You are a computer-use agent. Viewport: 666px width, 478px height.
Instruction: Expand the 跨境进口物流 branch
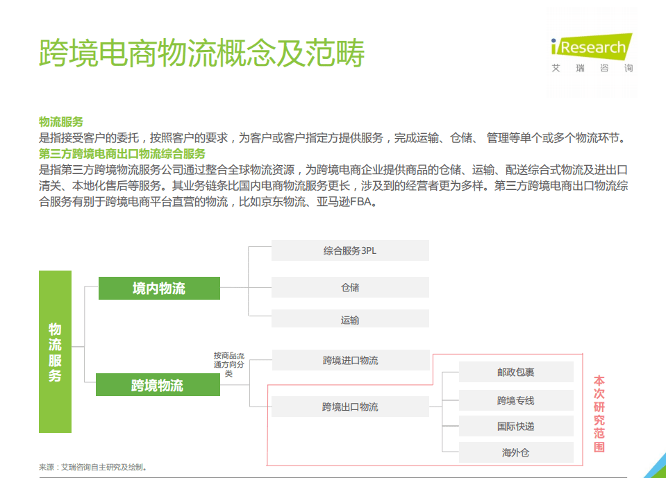pyautogui.click(x=350, y=360)
